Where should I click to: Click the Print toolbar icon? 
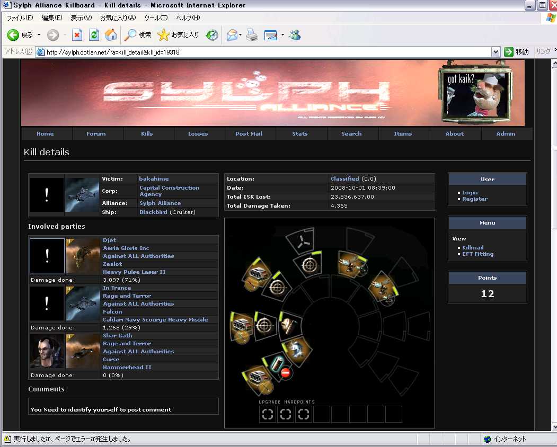pyautogui.click(x=252, y=35)
